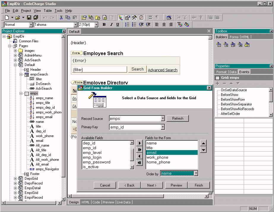
Task: Click the Available Fields scroll down arrow
Action: coord(132,167)
